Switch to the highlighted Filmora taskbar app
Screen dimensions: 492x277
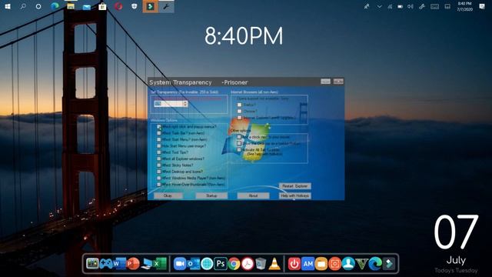click(x=151, y=6)
